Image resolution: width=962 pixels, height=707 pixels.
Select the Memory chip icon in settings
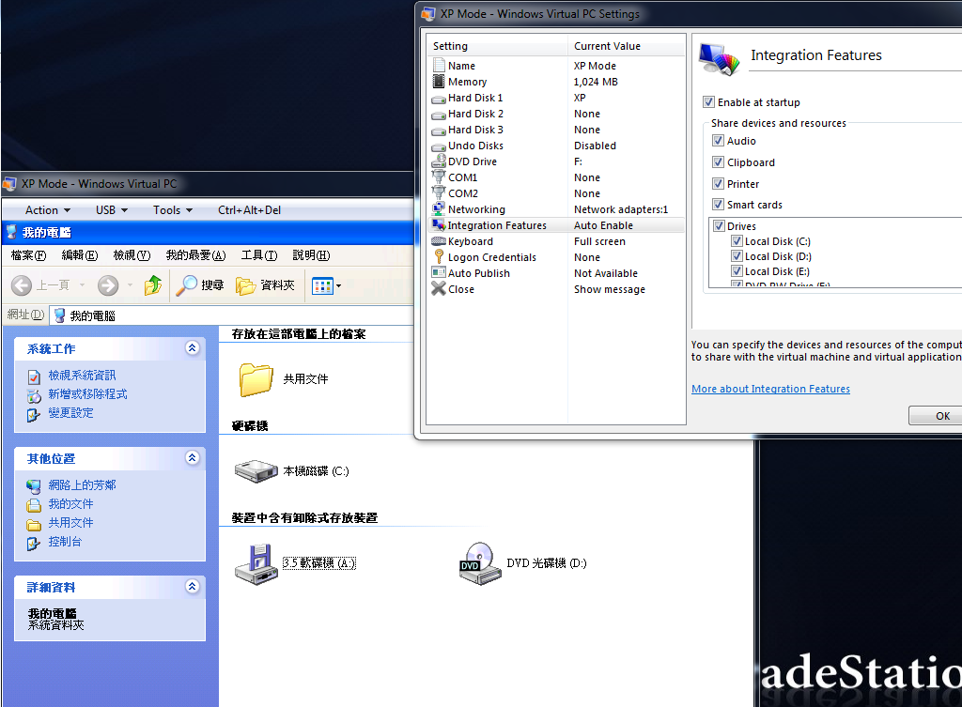click(439, 81)
